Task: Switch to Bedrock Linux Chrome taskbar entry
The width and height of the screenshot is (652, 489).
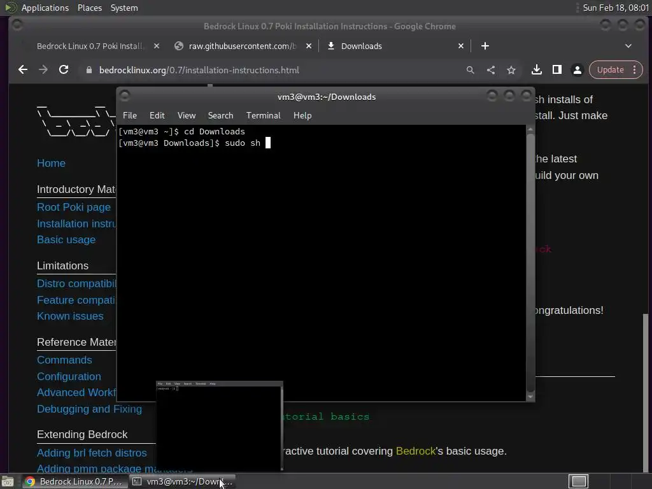Action: coord(74,481)
